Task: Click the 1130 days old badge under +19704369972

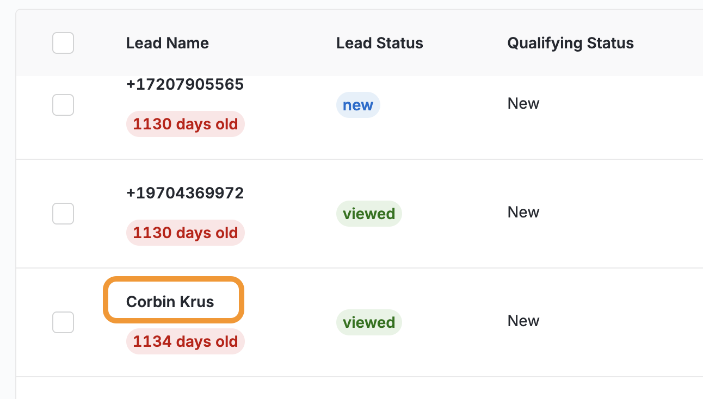Action: 186,233
